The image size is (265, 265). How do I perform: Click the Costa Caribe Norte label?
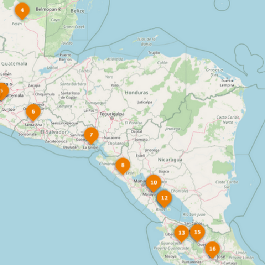coord(228,119)
